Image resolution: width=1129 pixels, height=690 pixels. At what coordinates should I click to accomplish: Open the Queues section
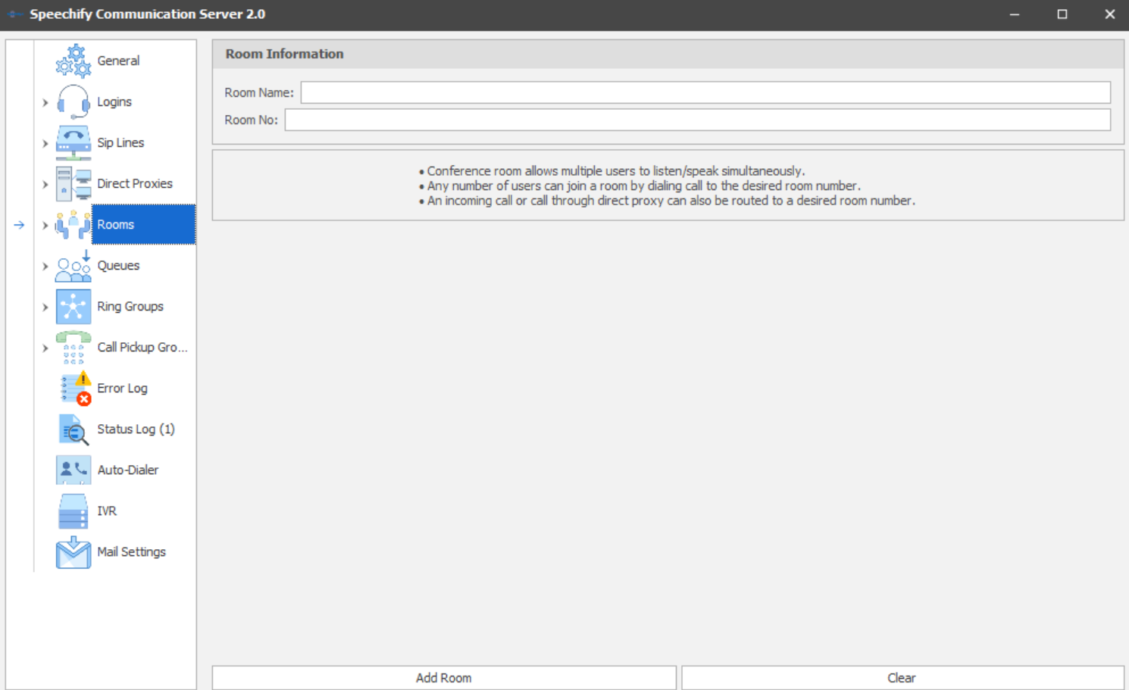(118, 265)
